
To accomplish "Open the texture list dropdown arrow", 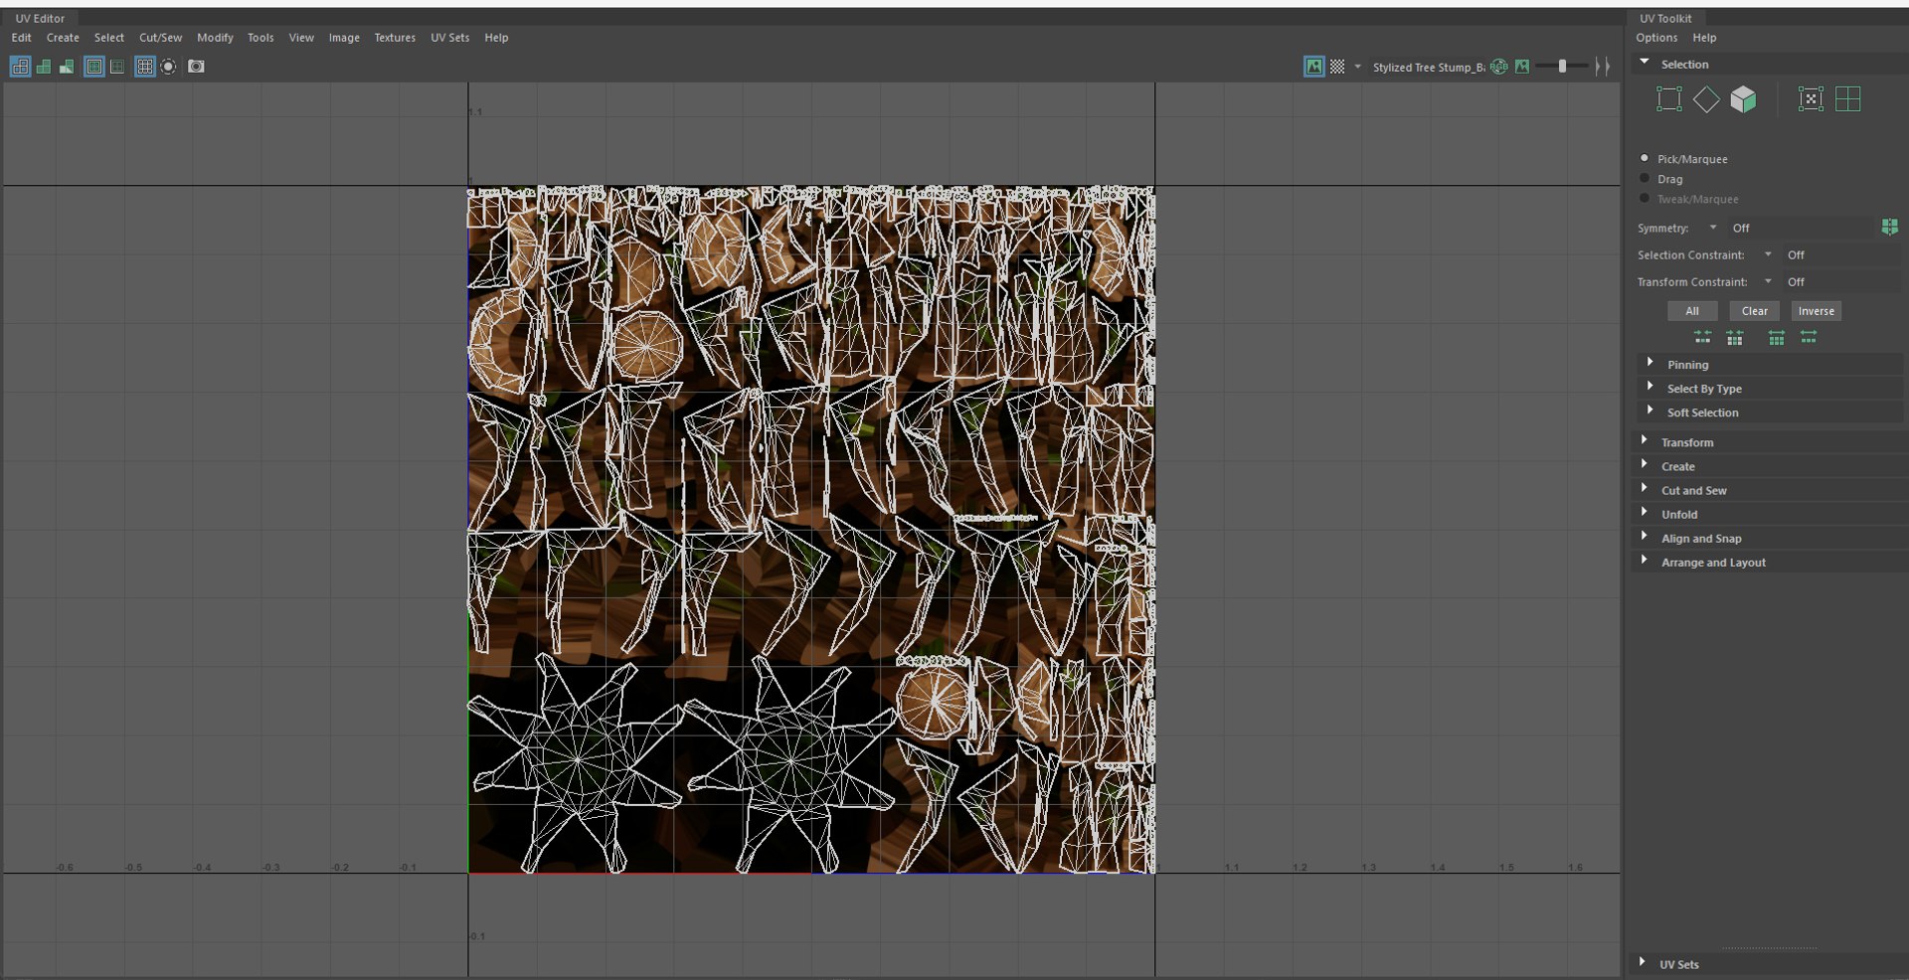I will [1357, 67].
